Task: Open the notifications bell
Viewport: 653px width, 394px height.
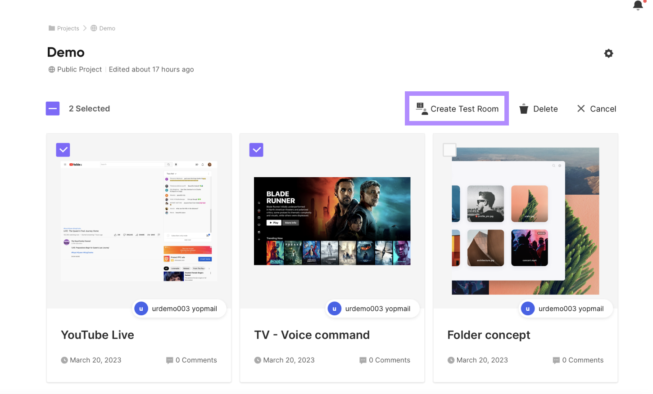Action: 638,5
